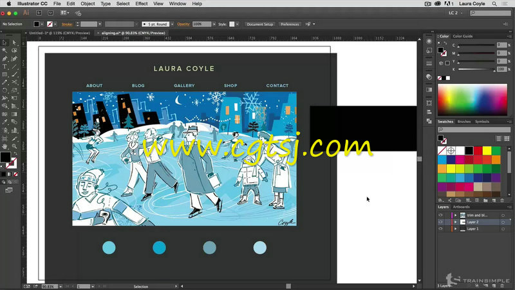Expand Layer 2 contents
This screenshot has height=290, width=515.
click(x=456, y=222)
